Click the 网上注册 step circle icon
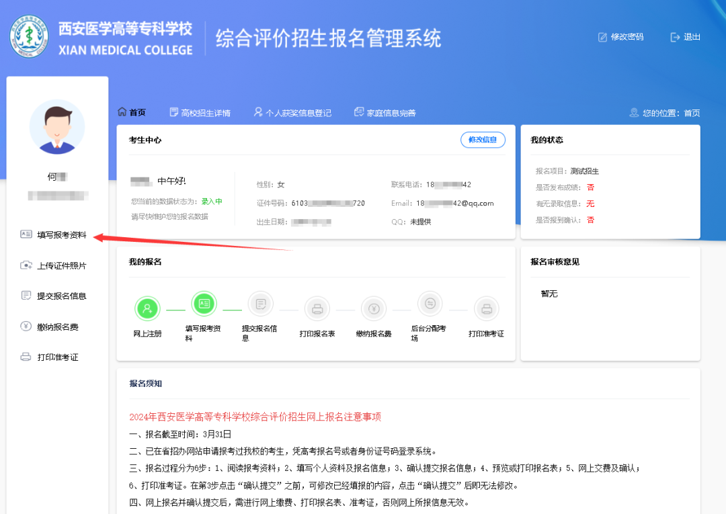The height and width of the screenshot is (514, 726). coord(148,308)
